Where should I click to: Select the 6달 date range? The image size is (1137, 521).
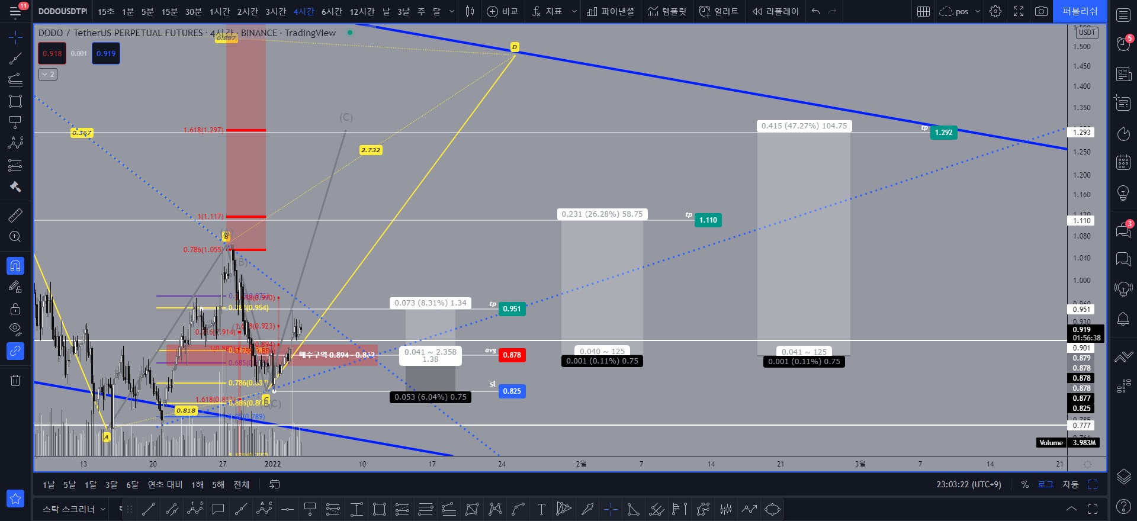point(132,484)
